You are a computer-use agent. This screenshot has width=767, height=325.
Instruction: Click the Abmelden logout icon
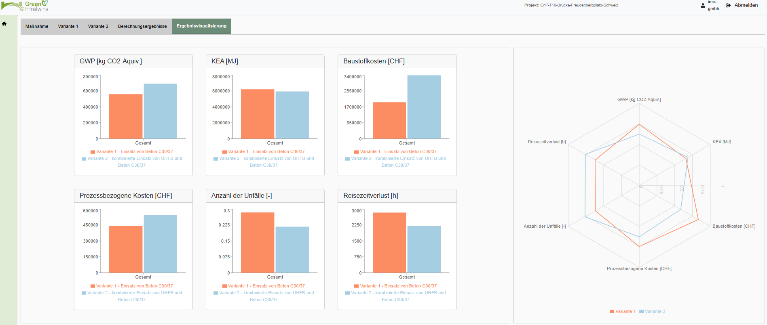point(728,6)
